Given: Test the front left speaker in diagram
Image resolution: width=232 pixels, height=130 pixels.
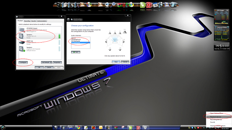Looking at the screenshot, I should pos(110,33).
